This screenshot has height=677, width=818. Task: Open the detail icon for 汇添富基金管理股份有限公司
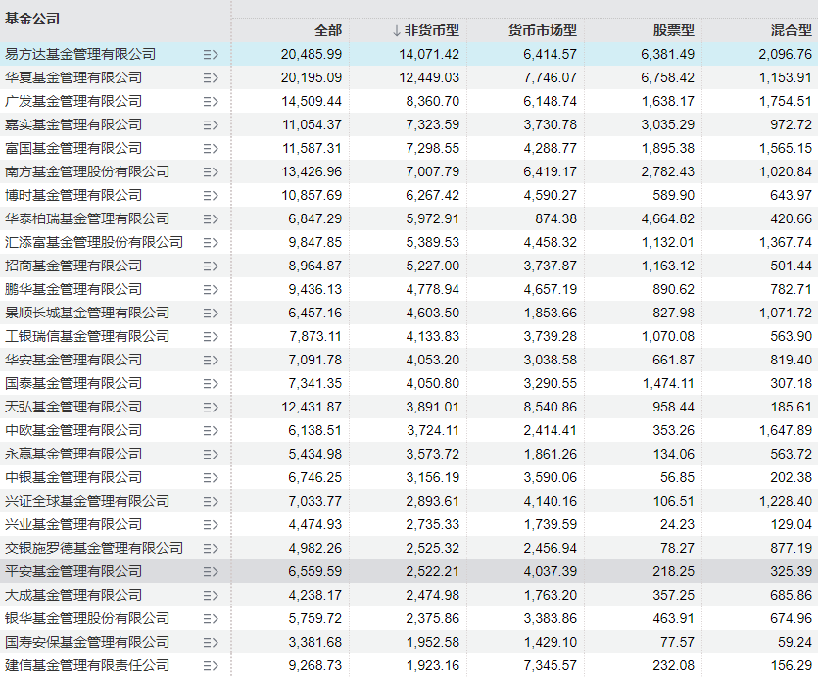click(211, 243)
